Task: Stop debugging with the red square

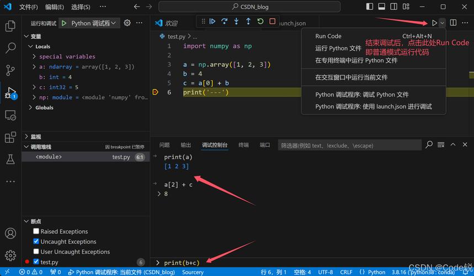Action: tap(272, 22)
